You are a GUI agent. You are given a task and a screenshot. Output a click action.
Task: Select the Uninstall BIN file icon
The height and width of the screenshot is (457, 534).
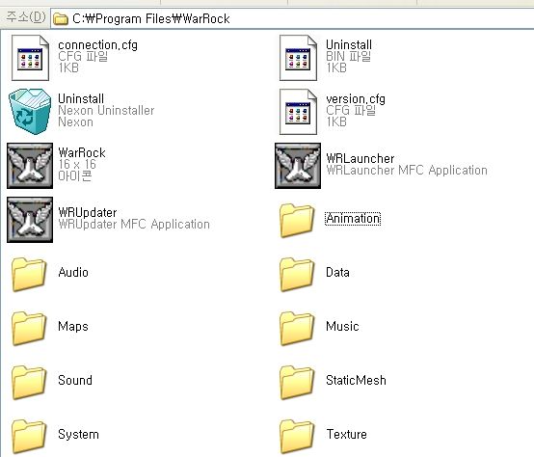[x=298, y=58]
